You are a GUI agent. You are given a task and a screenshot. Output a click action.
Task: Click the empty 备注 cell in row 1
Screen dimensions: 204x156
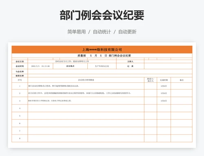182,86
